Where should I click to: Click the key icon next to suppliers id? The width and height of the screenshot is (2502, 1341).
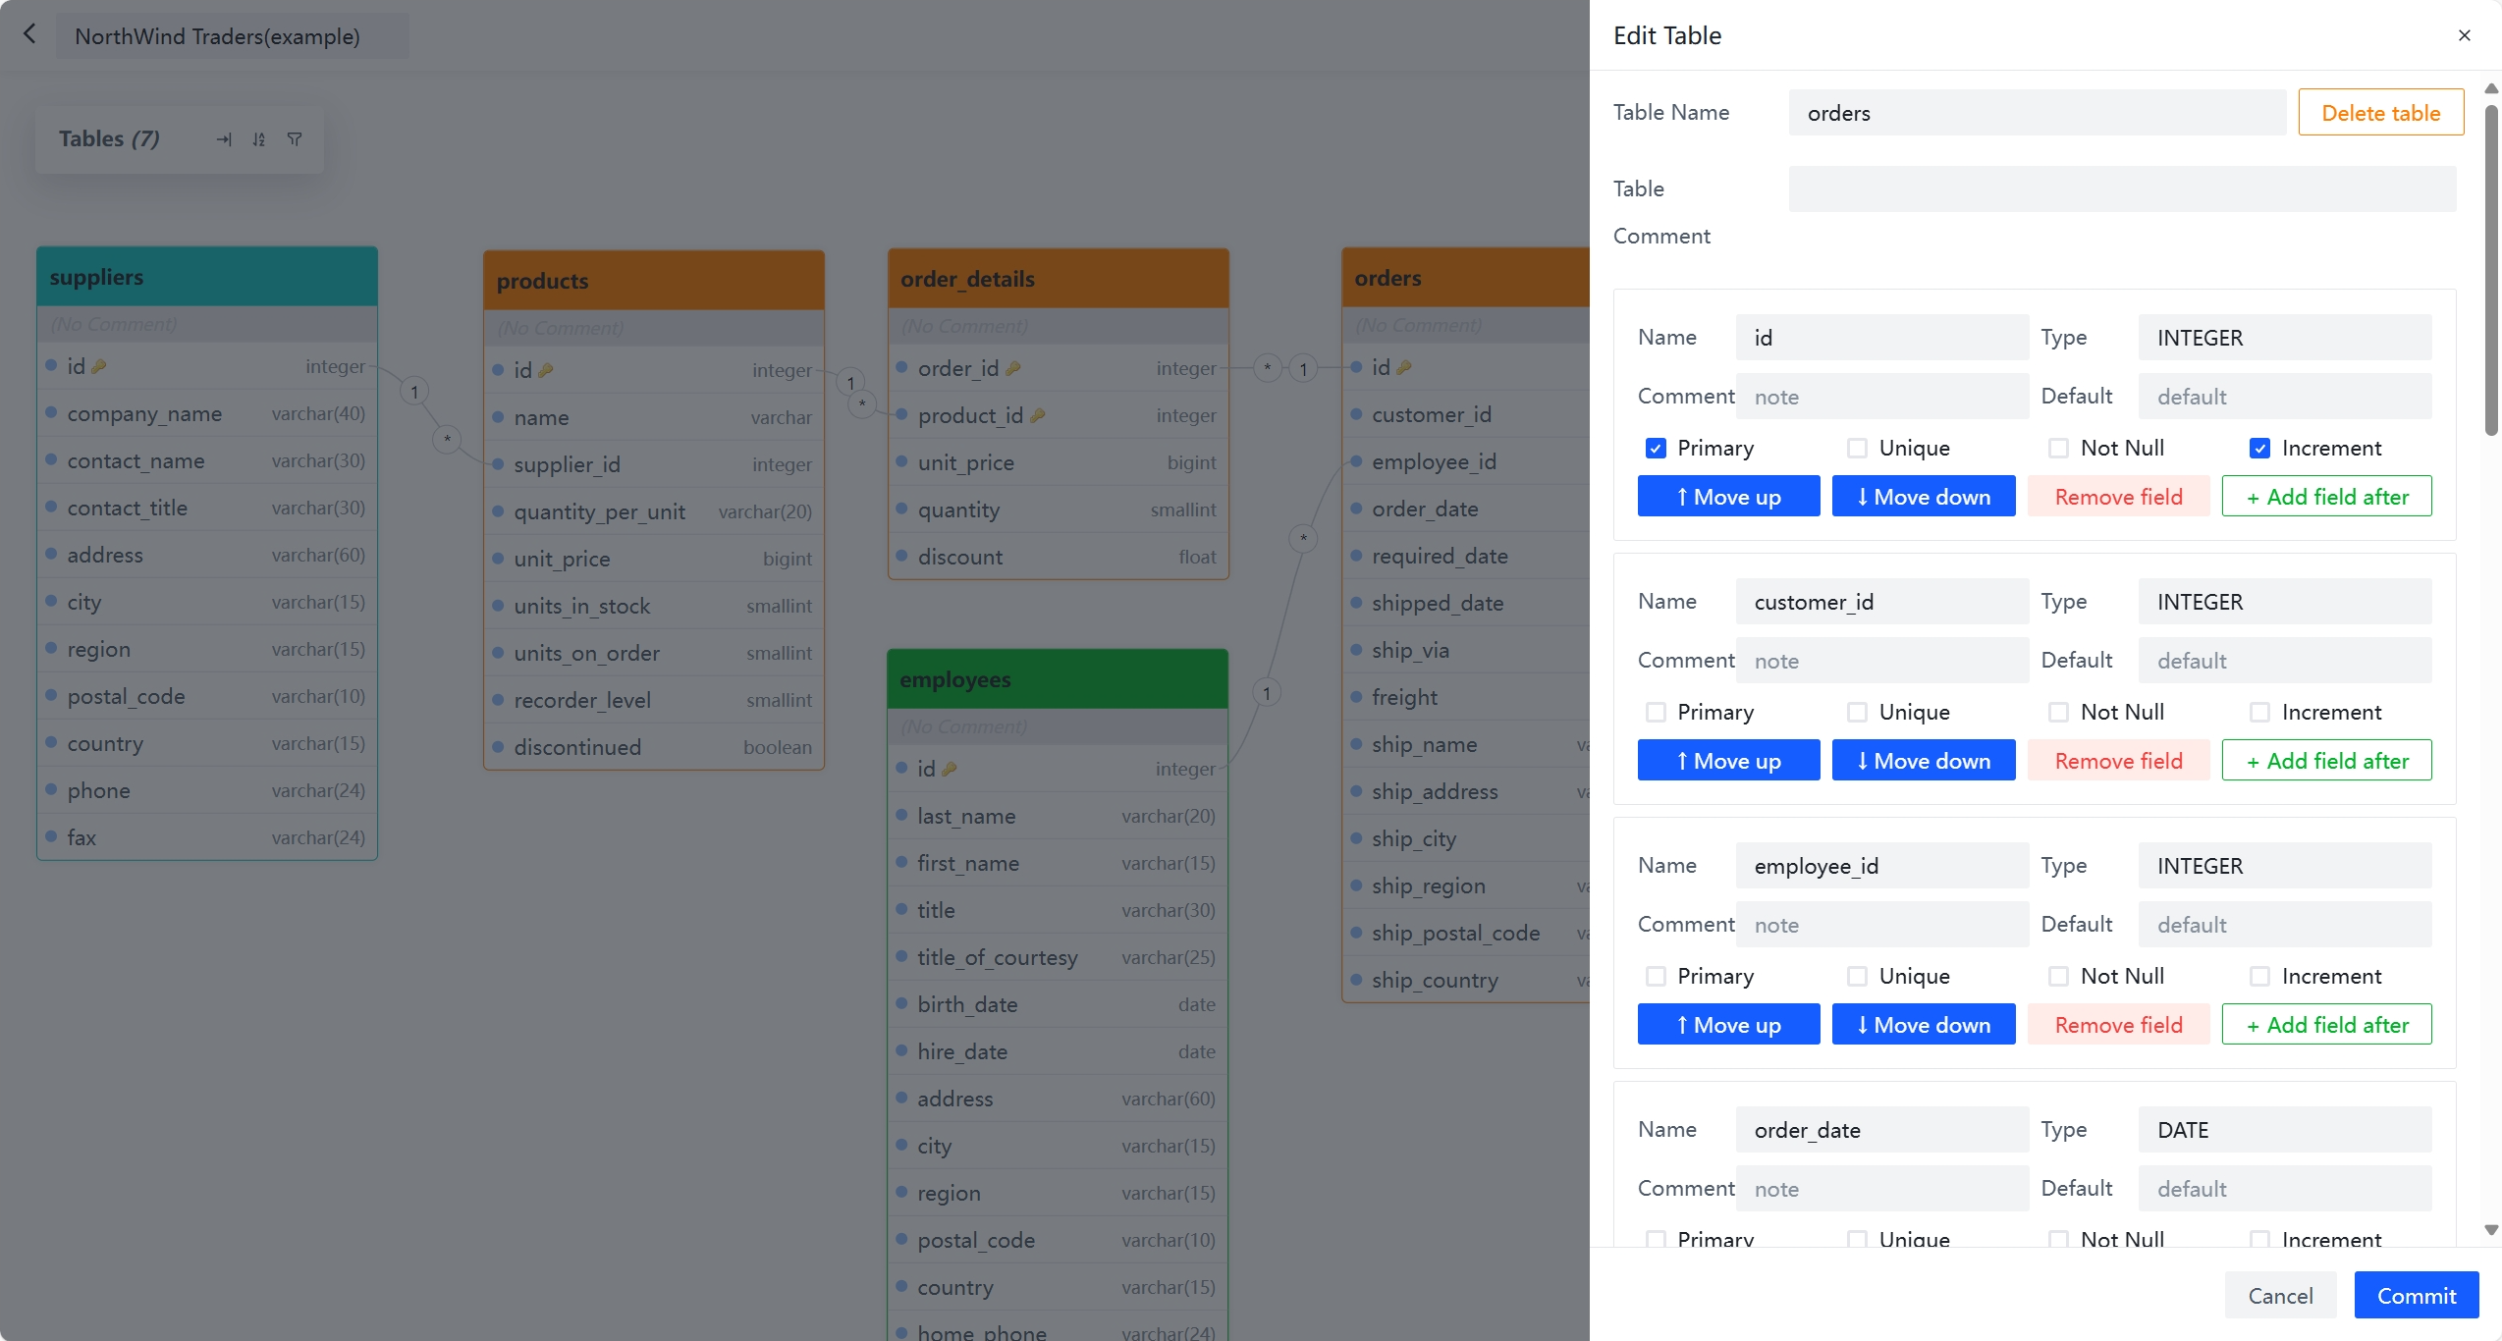pos(99,366)
